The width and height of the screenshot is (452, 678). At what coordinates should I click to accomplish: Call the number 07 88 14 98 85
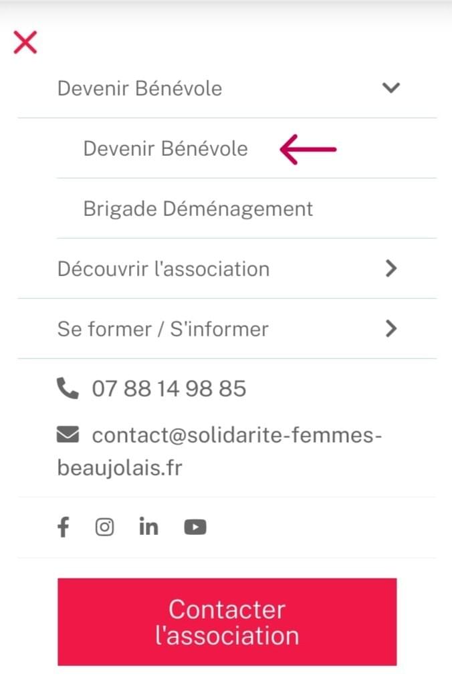point(169,388)
